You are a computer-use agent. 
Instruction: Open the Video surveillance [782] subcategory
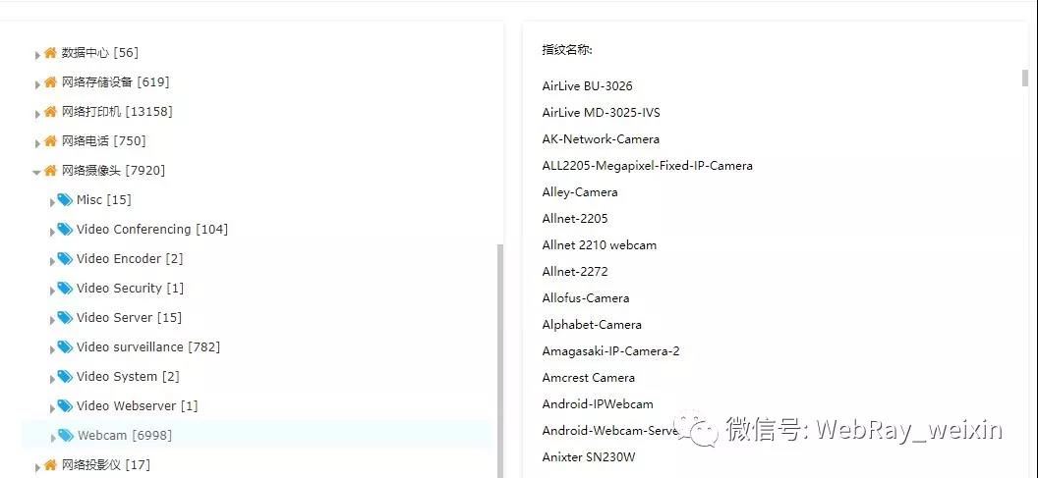click(148, 347)
